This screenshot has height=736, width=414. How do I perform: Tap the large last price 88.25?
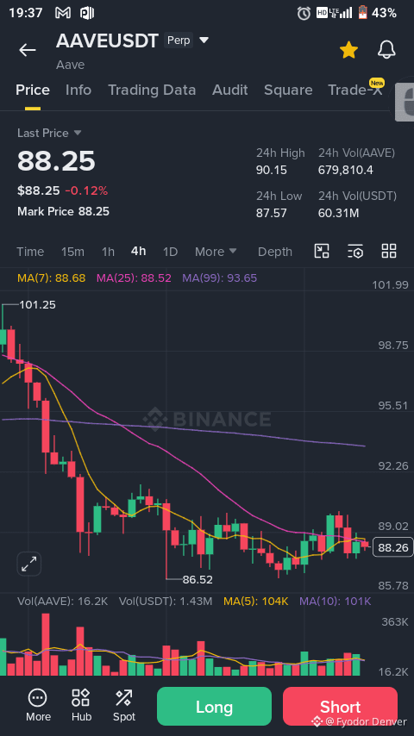point(56,161)
